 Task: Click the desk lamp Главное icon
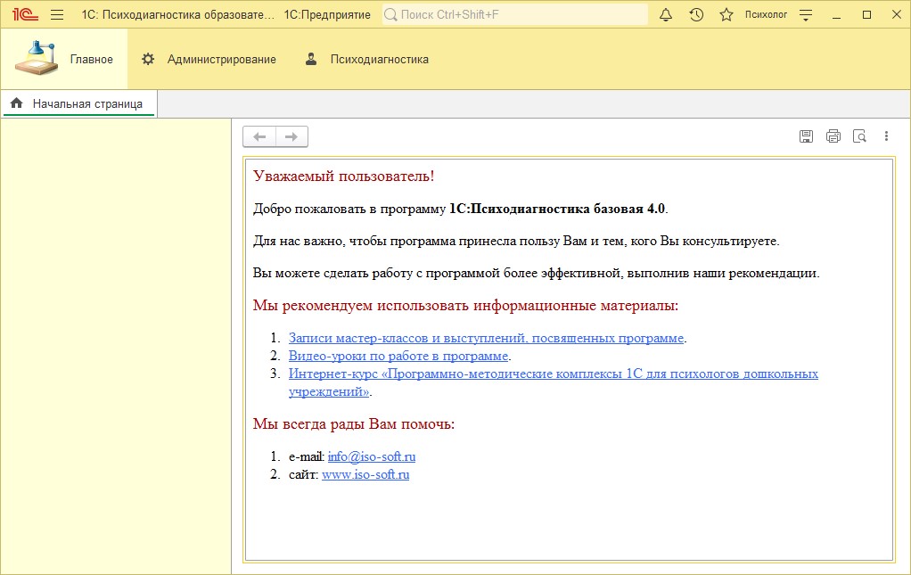pyautogui.click(x=36, y=58)
